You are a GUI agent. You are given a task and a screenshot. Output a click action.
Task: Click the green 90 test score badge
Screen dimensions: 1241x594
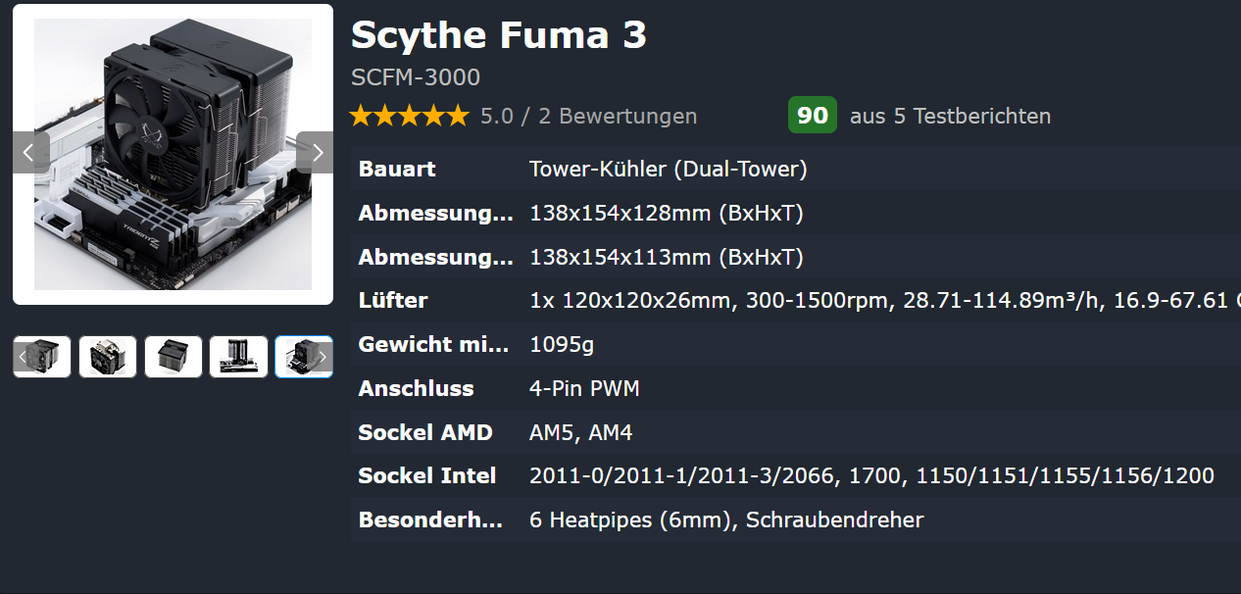813,116
